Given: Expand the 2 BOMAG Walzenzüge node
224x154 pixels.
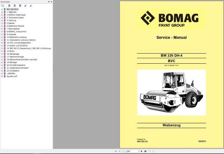Looking at the screenshot, I should [x=2, y=15].
